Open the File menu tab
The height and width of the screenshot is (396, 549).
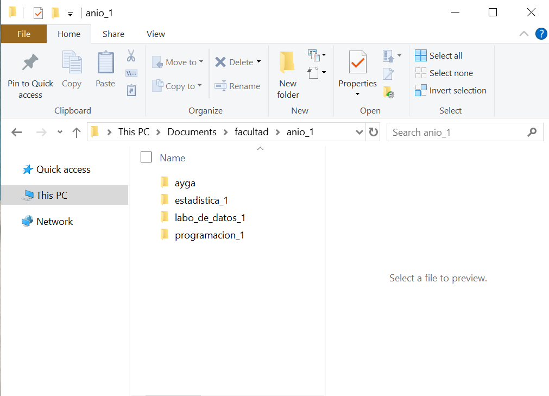pos(24,34)
